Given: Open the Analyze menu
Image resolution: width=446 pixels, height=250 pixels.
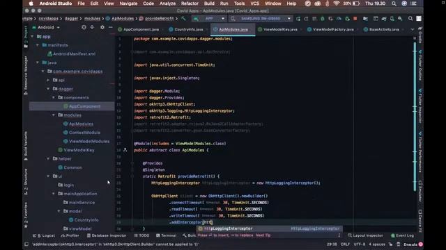Looking at the screenshot, I should point(167,3).
